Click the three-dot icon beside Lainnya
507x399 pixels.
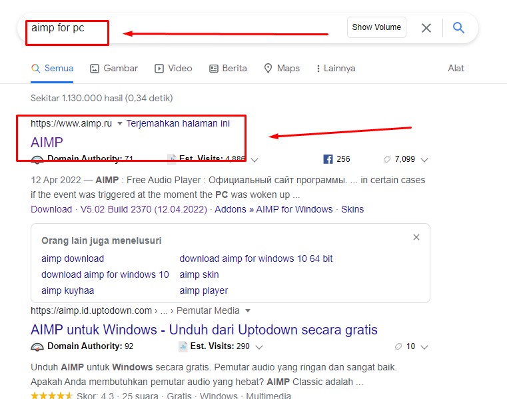318,69
